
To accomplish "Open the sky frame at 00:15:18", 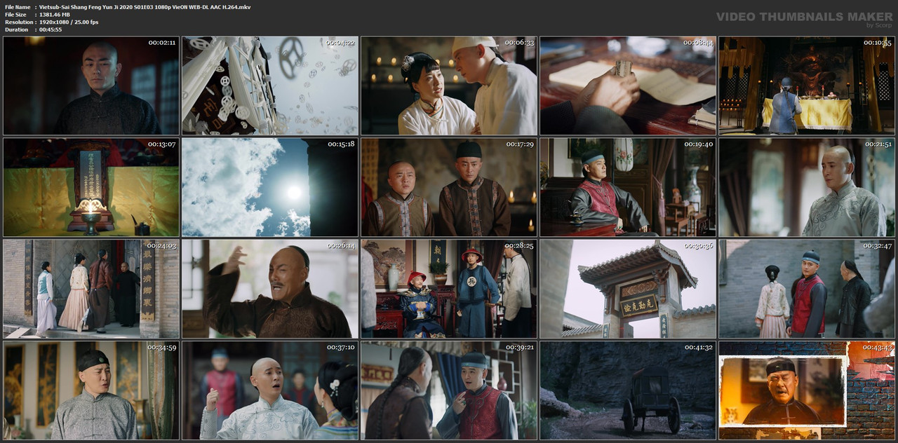I will pyautogui.click(x=270, y=187).
